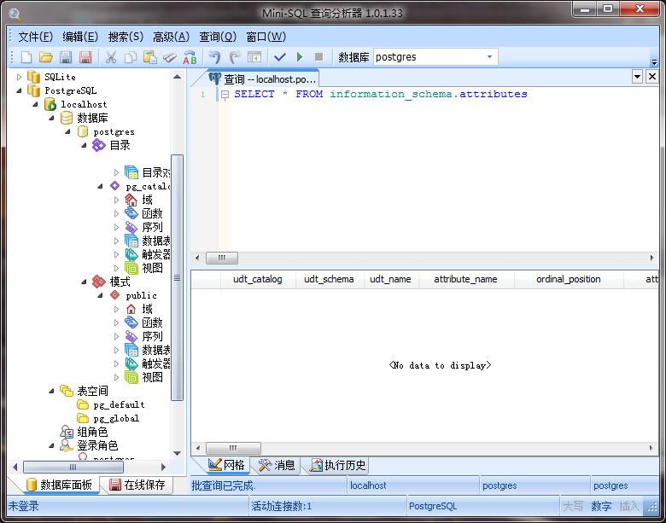
Task: Expand the SQLite tree node
Action: pos(19,78)
